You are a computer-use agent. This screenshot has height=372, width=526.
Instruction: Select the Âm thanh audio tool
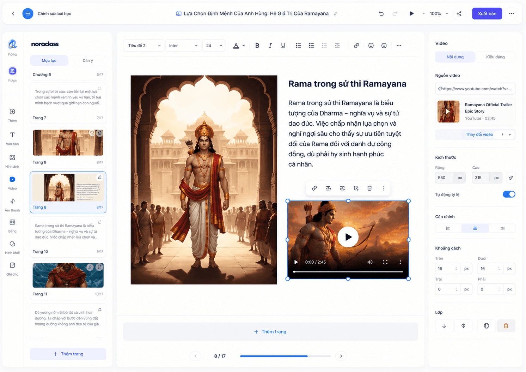pyautogui.click(x=12, y=205)
